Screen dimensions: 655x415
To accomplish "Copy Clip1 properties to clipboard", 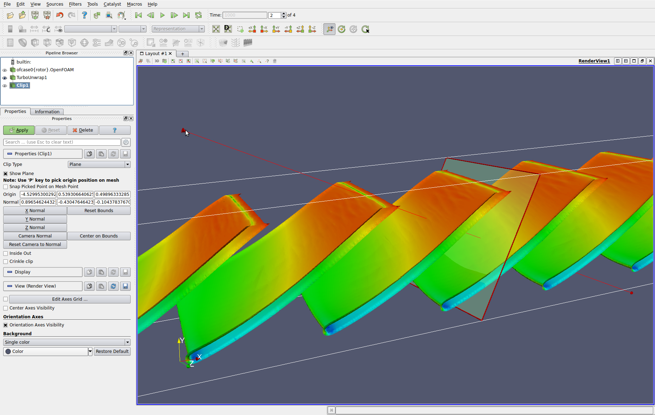I will (89, 154).
